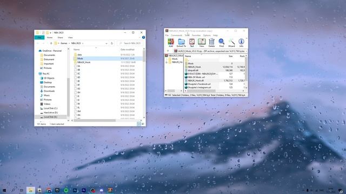
Task: Open Tools menu in WinRAR
Action: coord(187,35)
